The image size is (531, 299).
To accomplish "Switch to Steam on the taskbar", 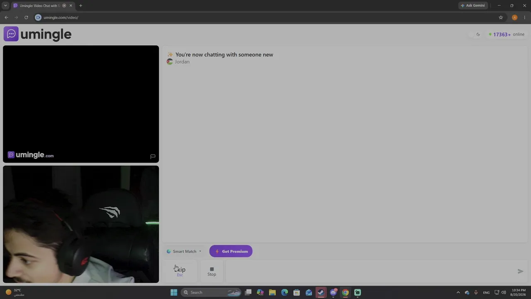I will click(321, 292).
